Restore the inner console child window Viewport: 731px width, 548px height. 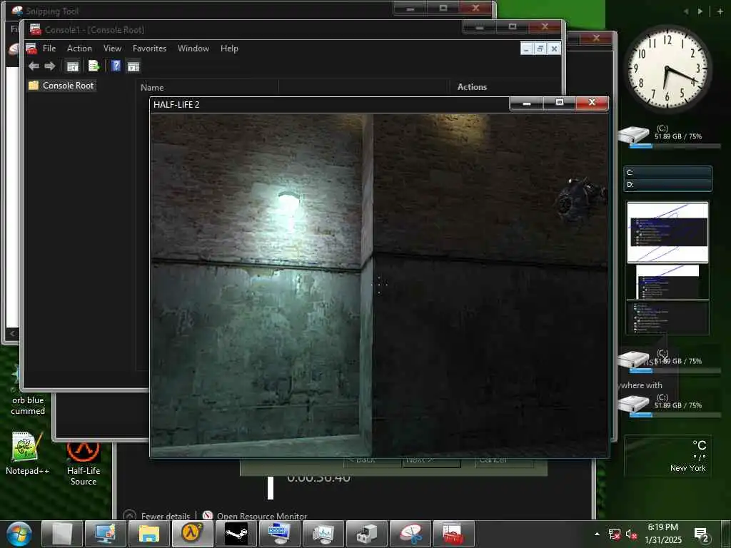click(540, 49)
